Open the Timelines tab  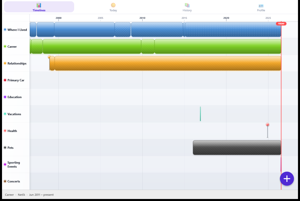pos(39,7)
